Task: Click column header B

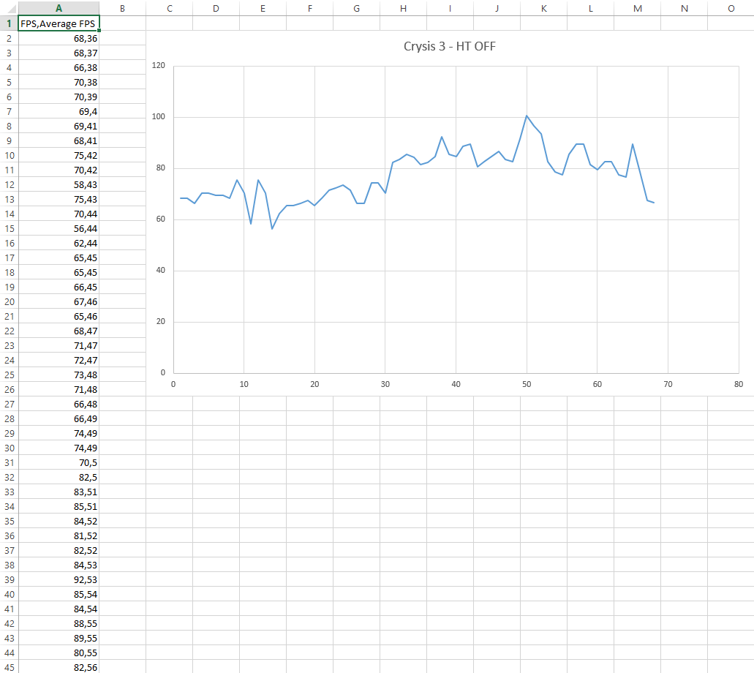Action: [x=122, y=8]
